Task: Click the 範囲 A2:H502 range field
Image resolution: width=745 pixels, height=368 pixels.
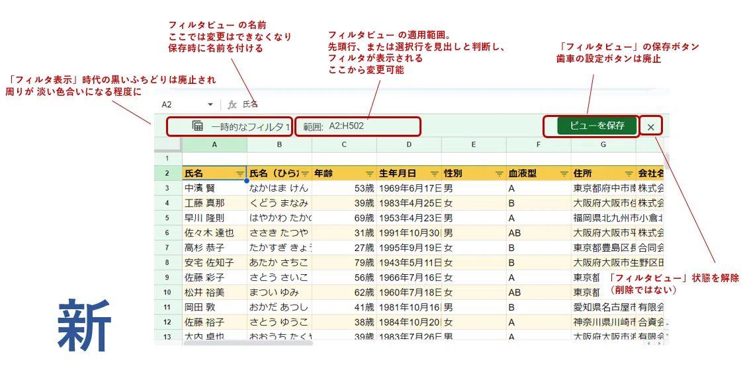Action: click(x=358, y=127)
